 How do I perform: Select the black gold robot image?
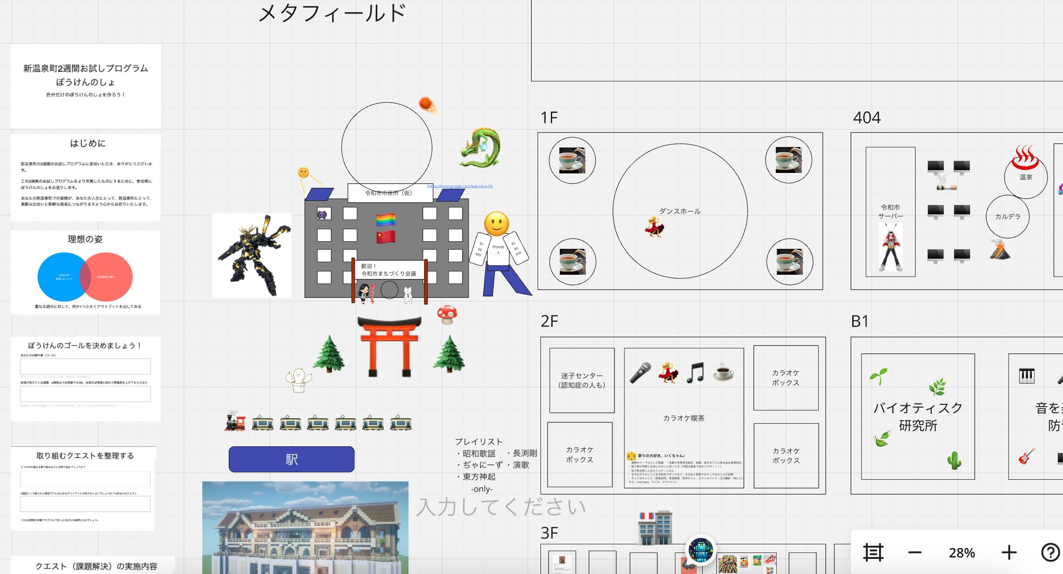(x=252, y=255)
